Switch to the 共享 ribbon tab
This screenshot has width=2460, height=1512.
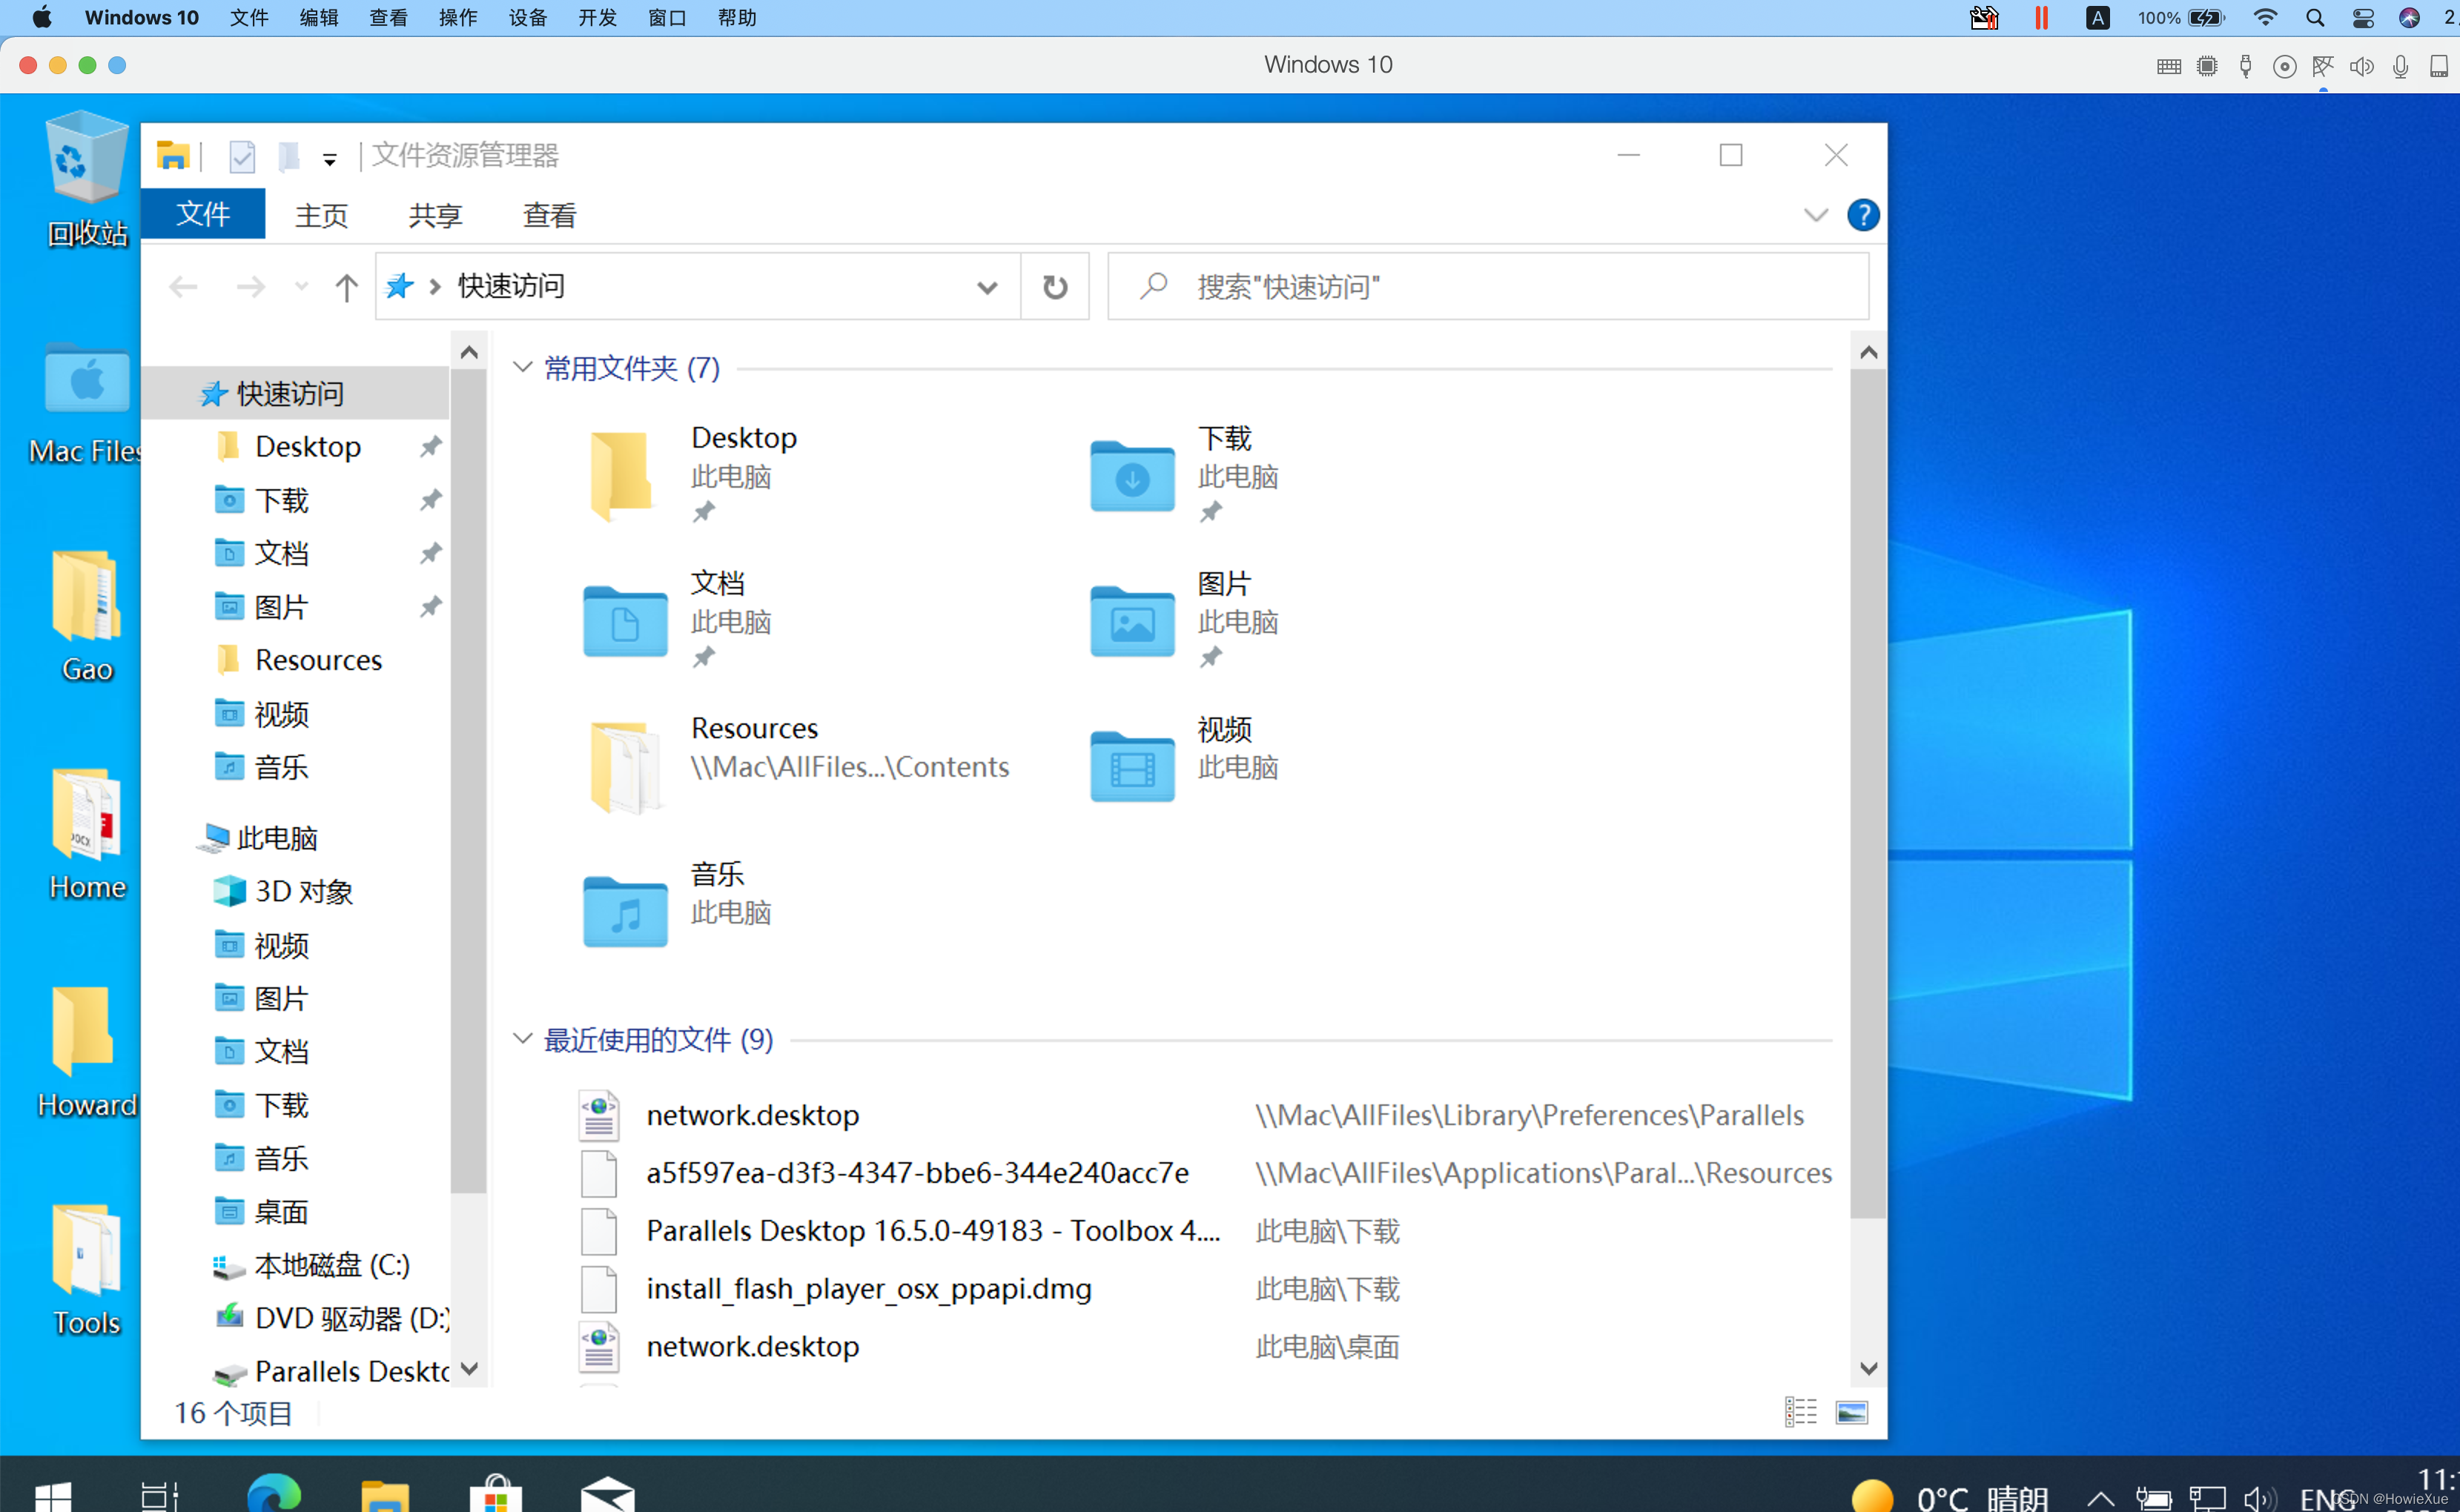435,215
